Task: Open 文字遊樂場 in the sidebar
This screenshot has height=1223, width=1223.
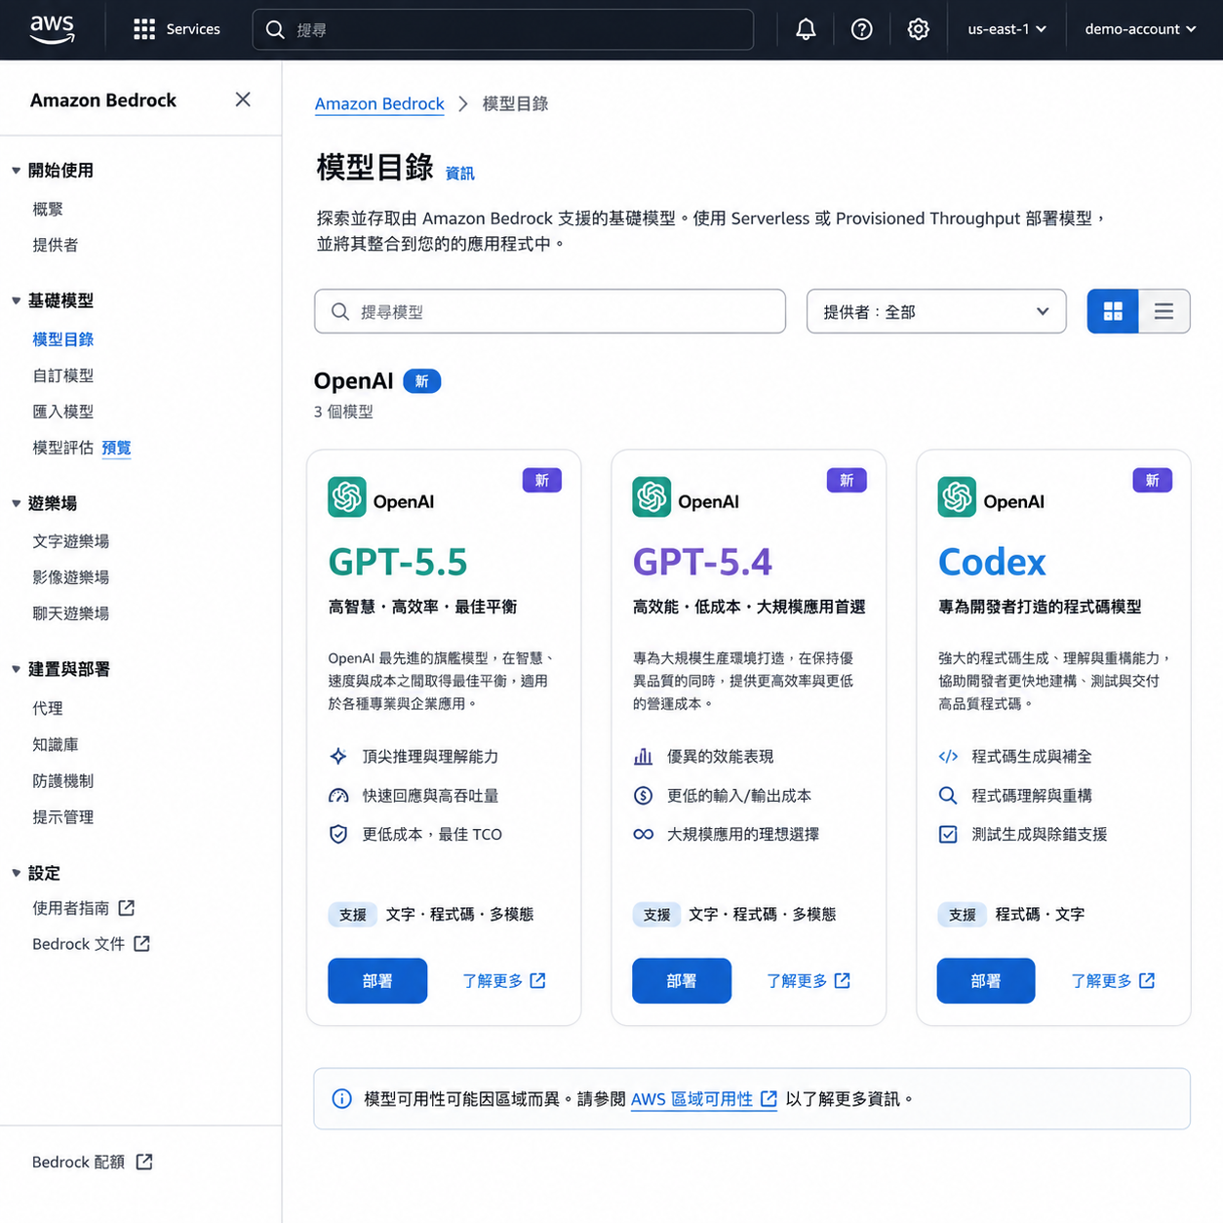Action: click(71, 541)
